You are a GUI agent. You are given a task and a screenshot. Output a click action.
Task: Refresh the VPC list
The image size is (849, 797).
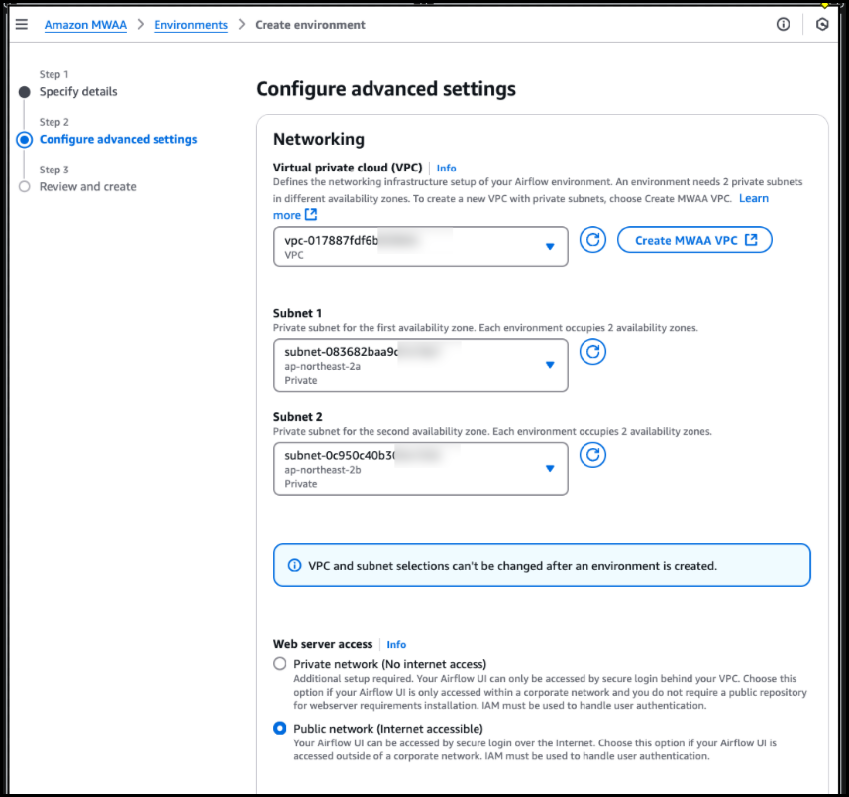point(592,240)
